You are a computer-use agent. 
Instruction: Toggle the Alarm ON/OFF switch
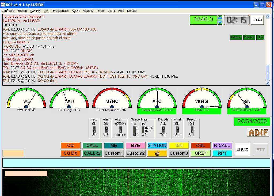pyautogui.click(x=106, y=129)
